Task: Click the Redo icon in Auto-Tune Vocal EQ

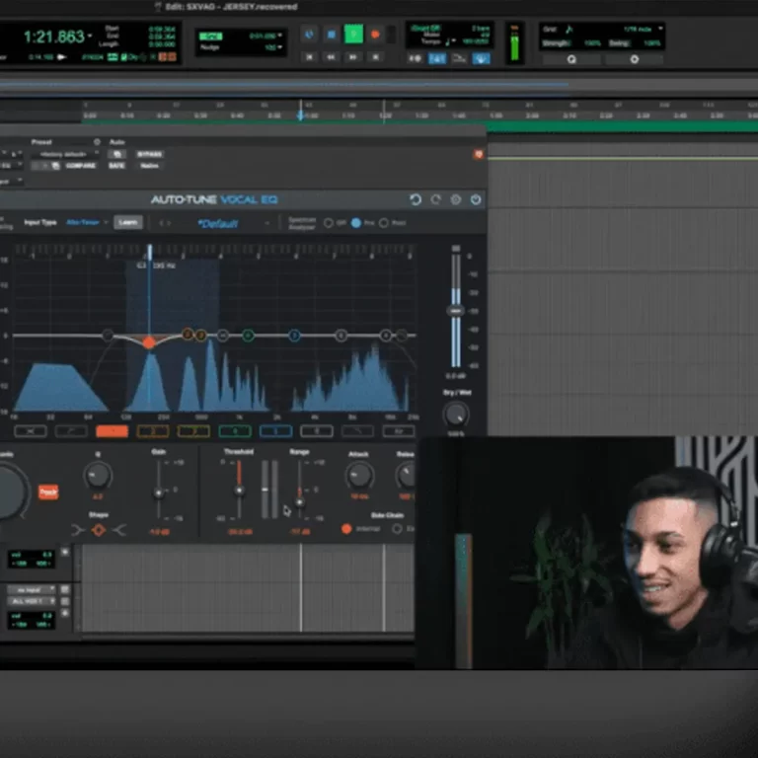Action: click(435, 199)
